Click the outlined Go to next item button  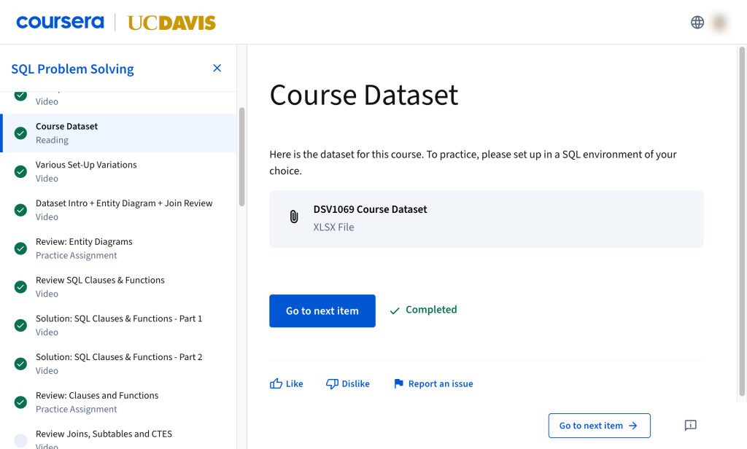coord(600,426)
